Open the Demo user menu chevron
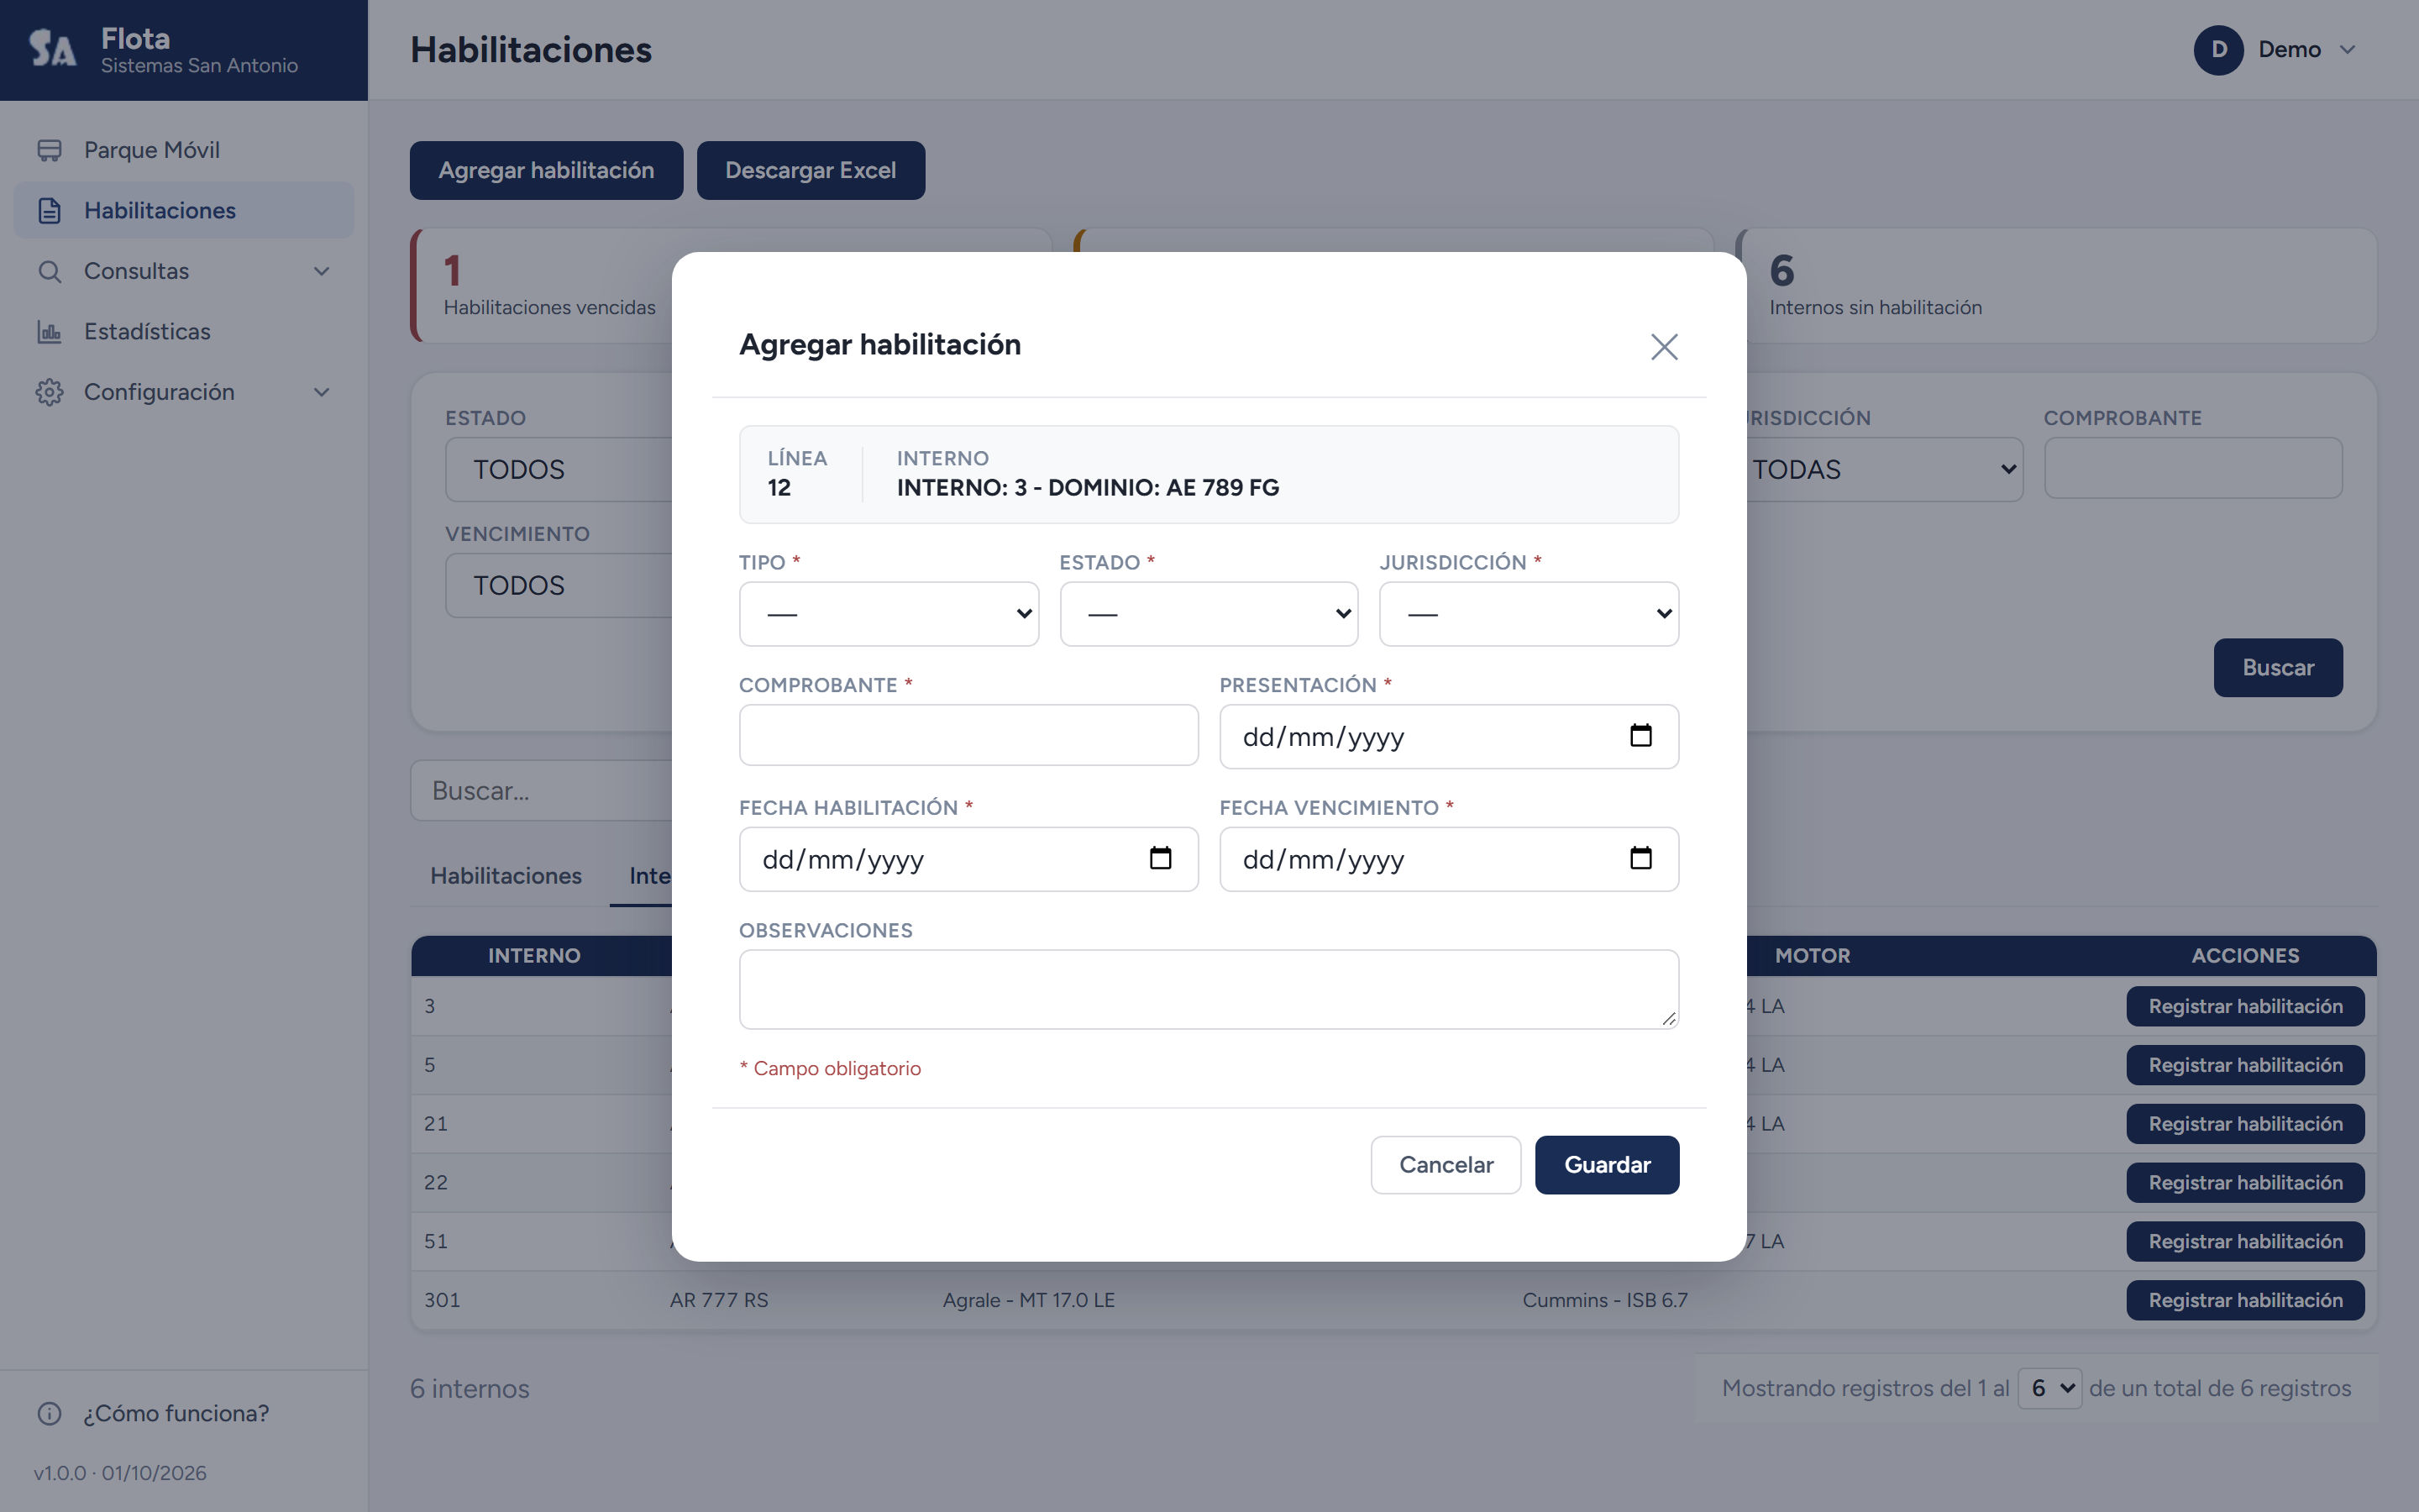The image size is (2419, 1512). [2348, 50]
